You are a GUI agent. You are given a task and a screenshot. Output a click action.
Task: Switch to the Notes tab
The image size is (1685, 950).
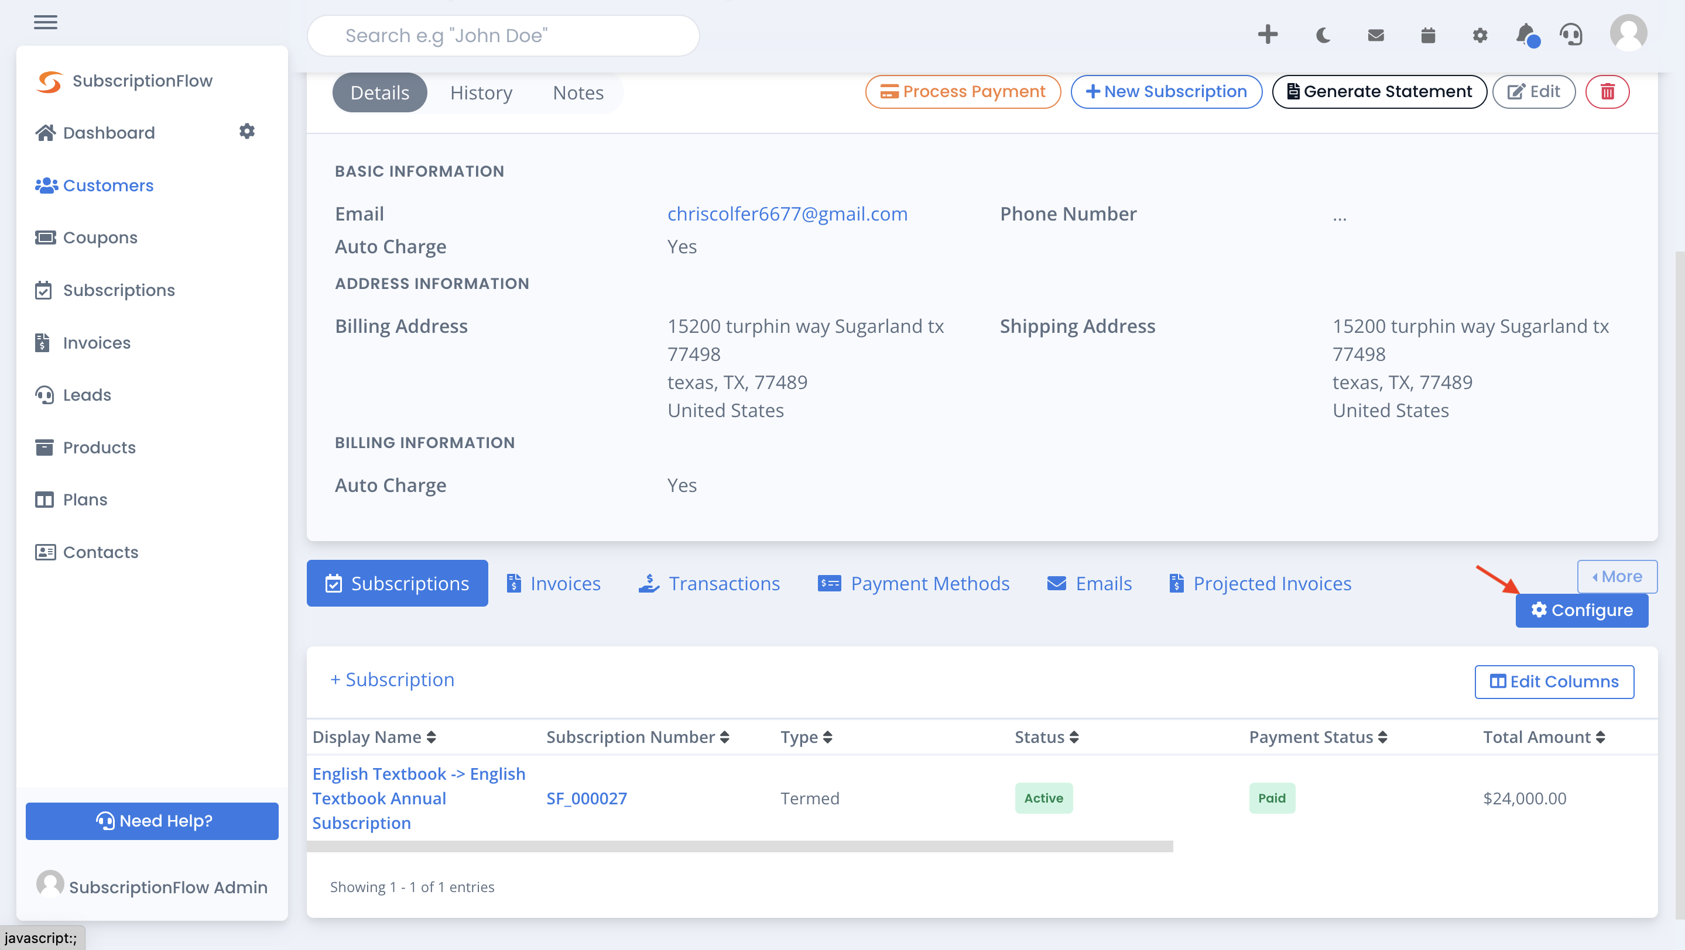click(x=578, y=93)
